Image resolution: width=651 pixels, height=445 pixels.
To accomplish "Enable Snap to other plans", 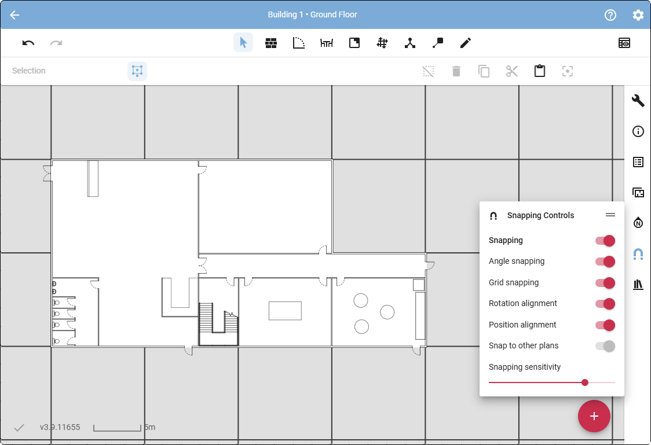I will point(605,346).
